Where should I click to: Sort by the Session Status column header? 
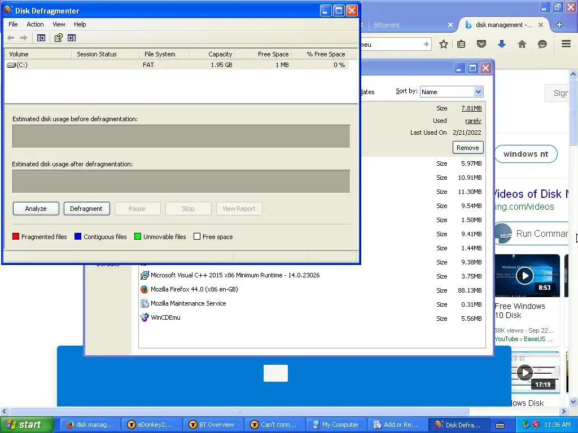click(105, 54)
